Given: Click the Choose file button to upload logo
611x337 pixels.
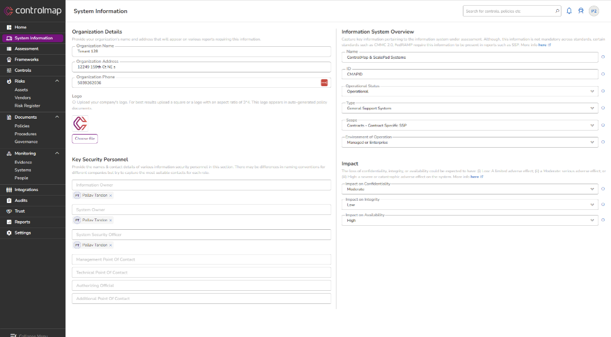Looking at the screenshot, I should coord(84,139).
